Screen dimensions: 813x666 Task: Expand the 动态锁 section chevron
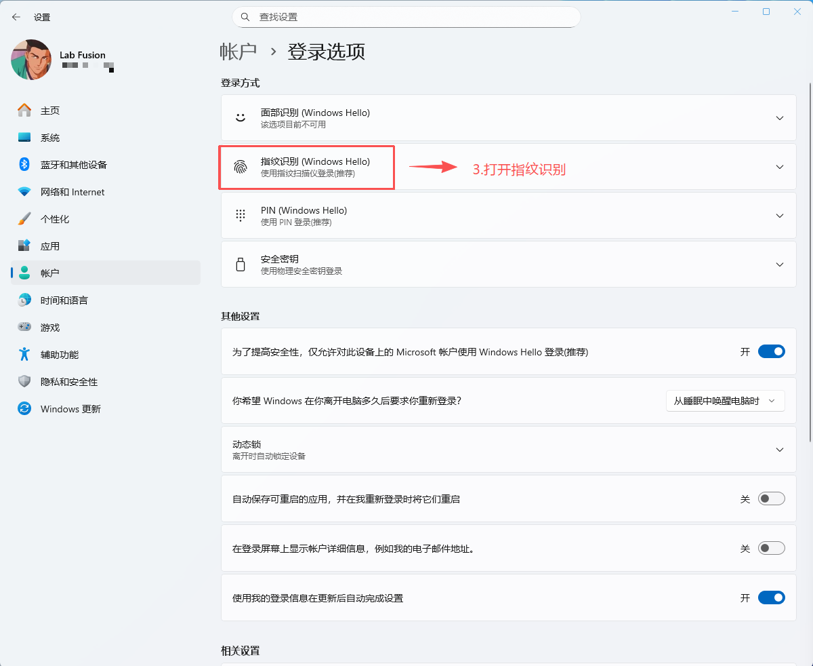coord(779,450)
